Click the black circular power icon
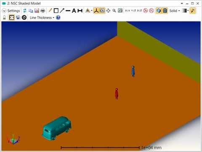Viewport: 202px width, 152px height. (24, 18)
